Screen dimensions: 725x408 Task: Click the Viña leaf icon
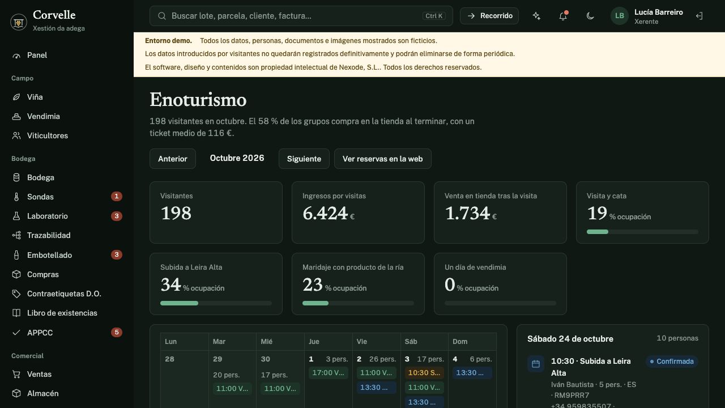[16, 97]
